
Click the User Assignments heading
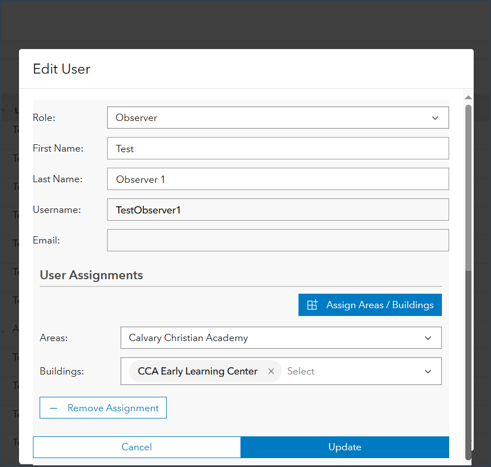[x=92, y=275]
